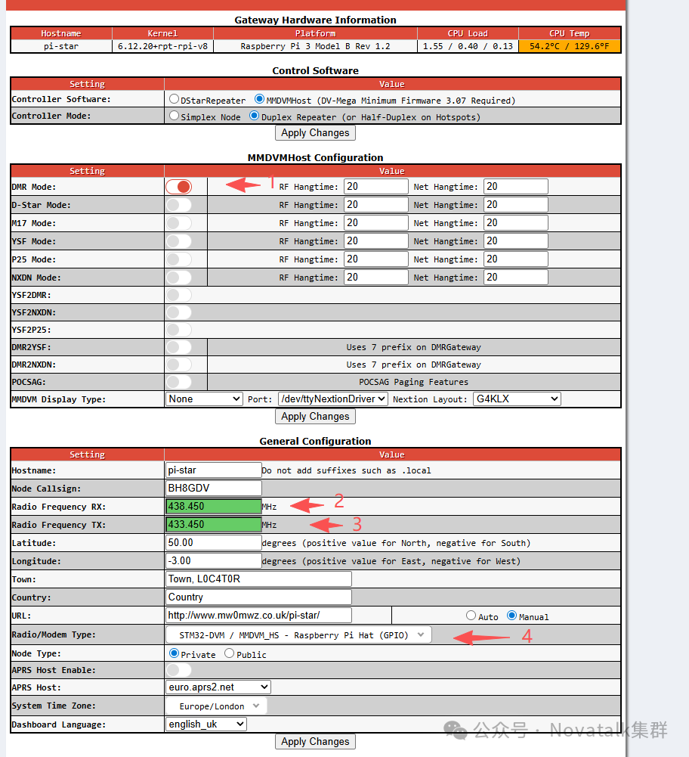Edit M17 Net Hangtime field
Image resolution: width=689 pixels, height=757 pixels.
click(x=515, y=222)
